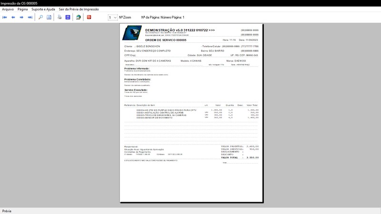The image size is (381, 214).
Task: Jump to last page arrow icon
Action: (x=30, y=17)
